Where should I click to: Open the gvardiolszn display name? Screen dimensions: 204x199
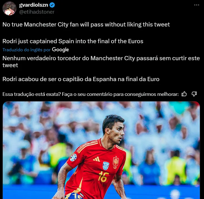pos(33,5)
